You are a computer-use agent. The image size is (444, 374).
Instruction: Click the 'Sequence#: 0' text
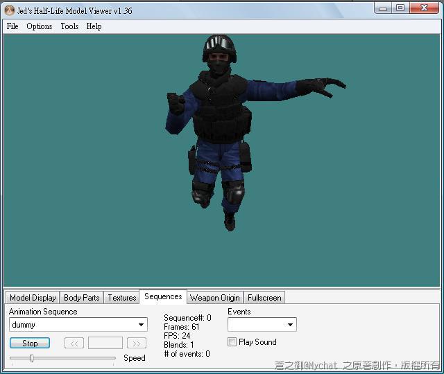click(187, 318)
